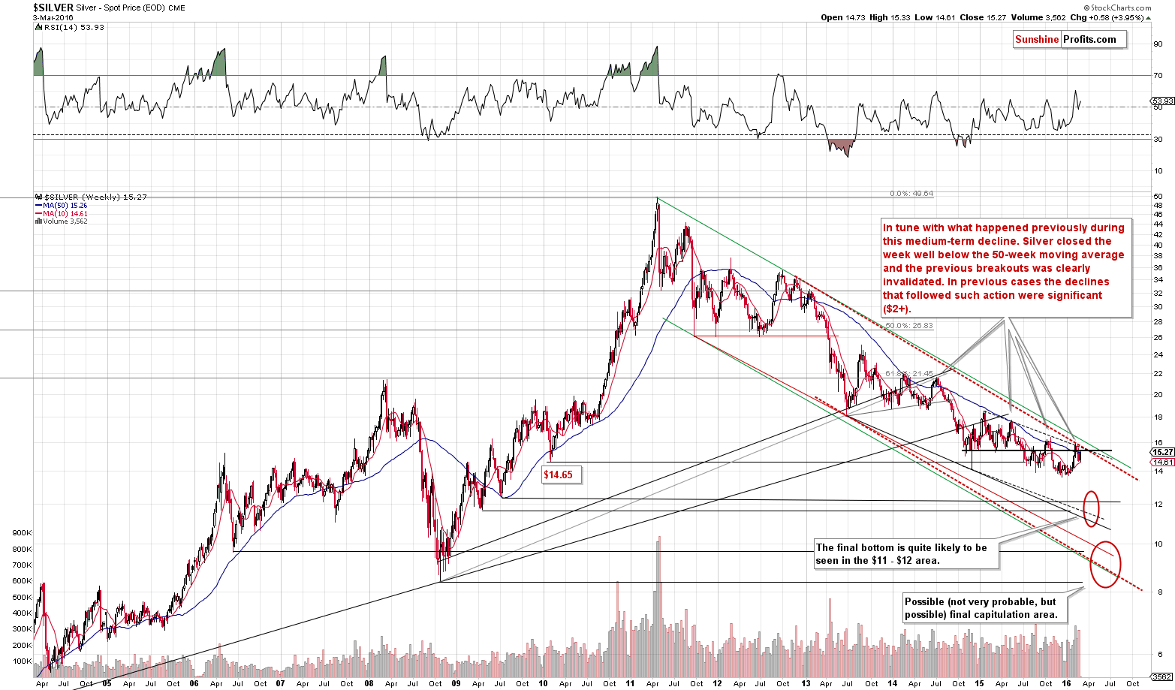This screenshot has width=1175, height=690.
Task: Click the small red ellipse near $12
Action: 1092,508
